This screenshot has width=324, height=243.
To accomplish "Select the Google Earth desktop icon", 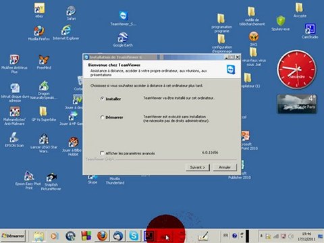I will (x=123, y=39).
